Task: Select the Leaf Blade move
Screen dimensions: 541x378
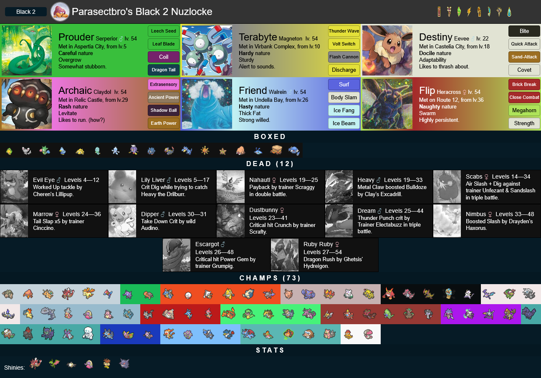Action: click(164, 44)
